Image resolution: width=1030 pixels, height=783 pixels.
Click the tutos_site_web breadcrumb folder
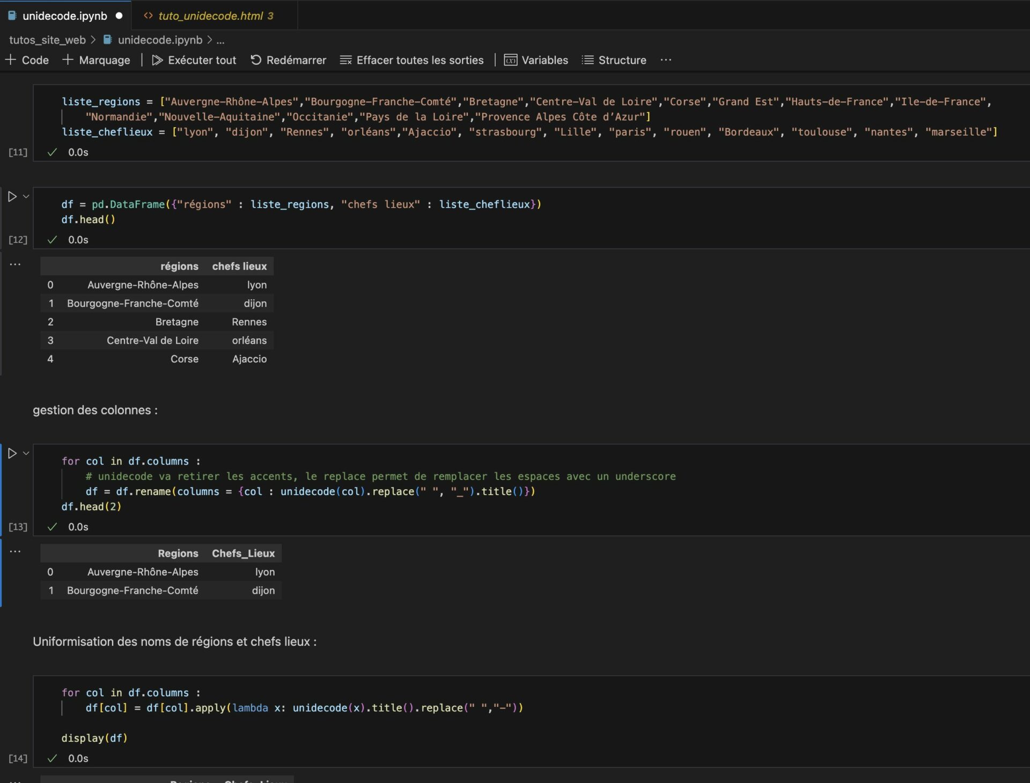[47, 40]
